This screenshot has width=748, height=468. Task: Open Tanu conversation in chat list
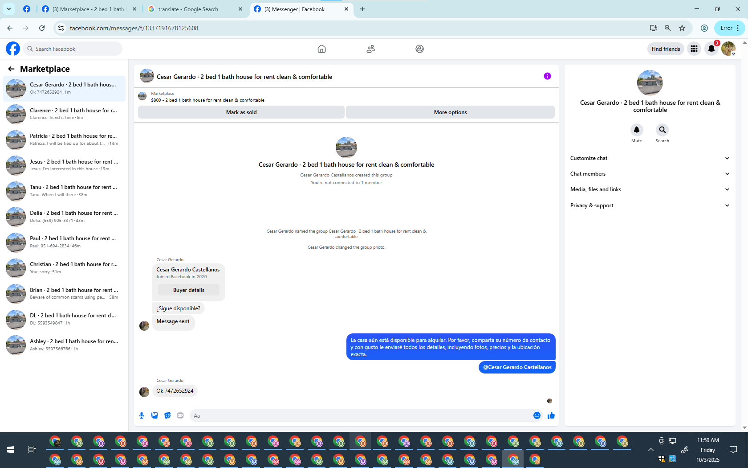(x=64, y=191)
